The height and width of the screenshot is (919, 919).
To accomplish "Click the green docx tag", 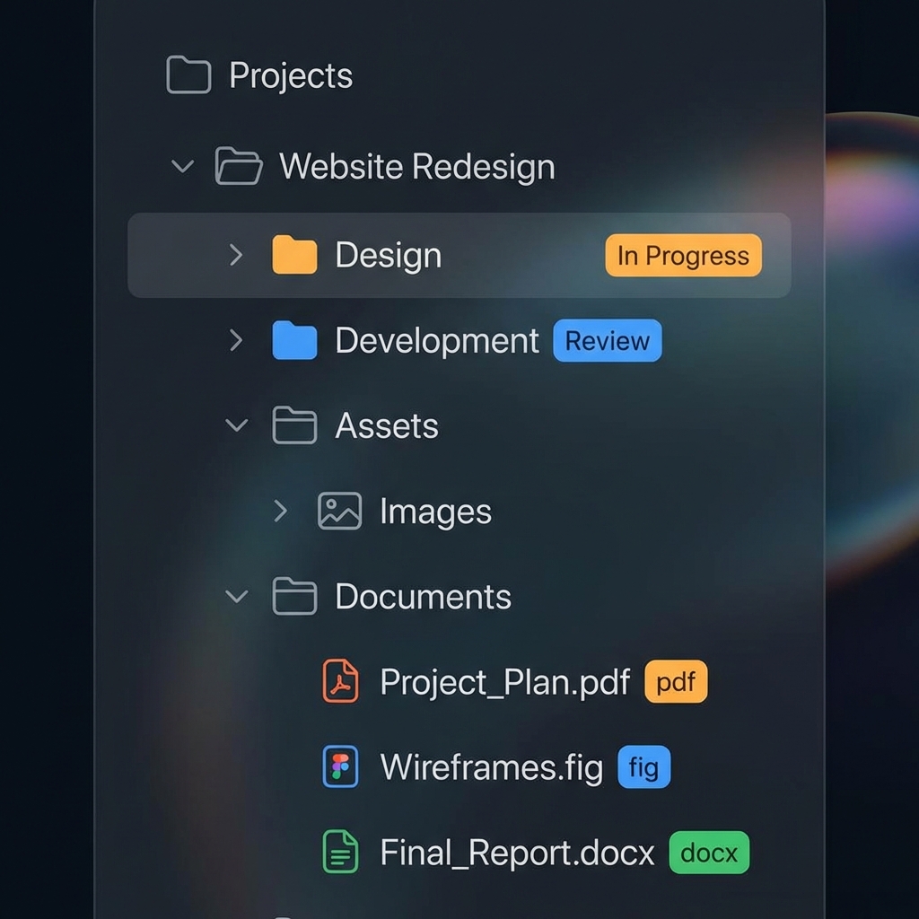I will [x=709, y=853].
